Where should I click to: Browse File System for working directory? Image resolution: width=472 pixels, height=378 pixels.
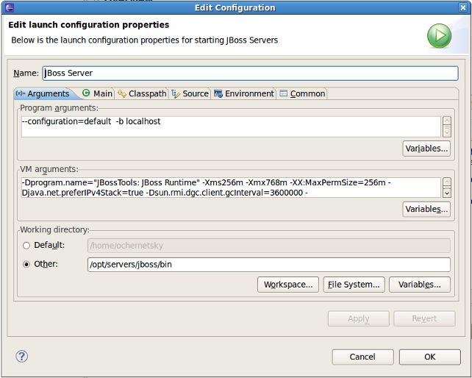[354, 285]
